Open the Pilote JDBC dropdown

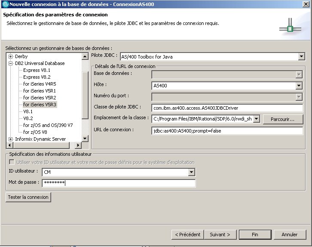pos(301,56)
